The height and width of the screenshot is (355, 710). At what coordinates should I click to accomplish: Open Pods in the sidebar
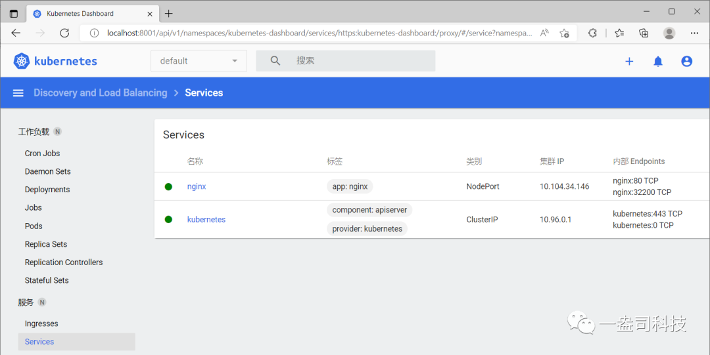click(34, 226)
